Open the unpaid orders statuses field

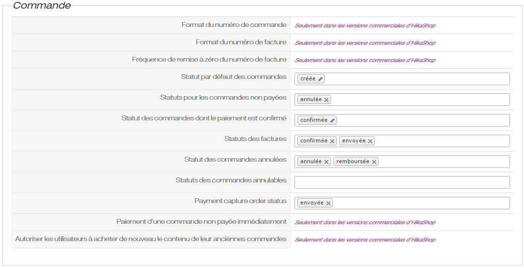[x=419, y=100]
